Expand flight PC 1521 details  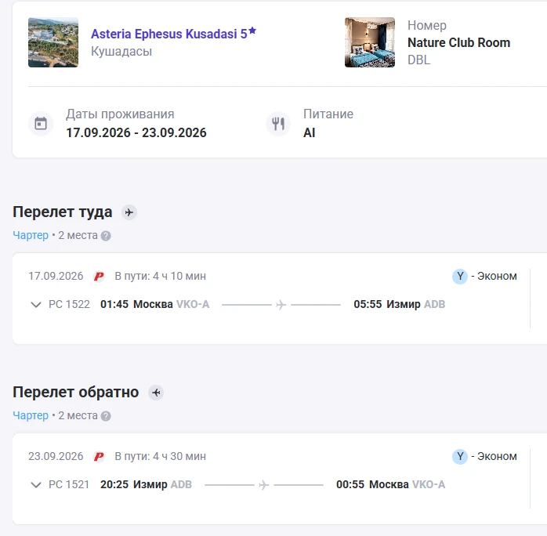click(36, 485)
